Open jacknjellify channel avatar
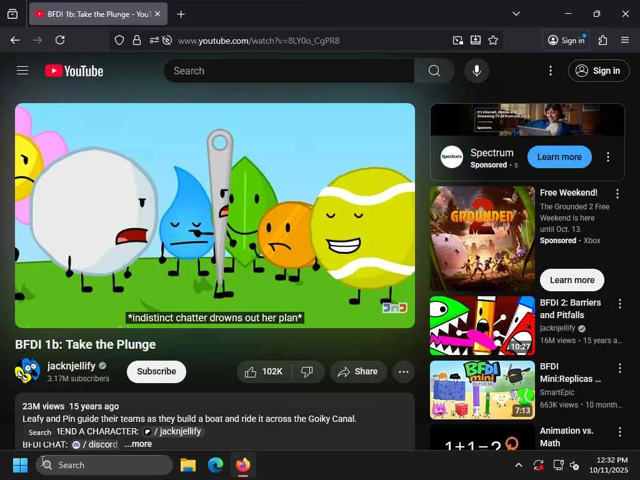The image size is (640, 480). (27, 371)
